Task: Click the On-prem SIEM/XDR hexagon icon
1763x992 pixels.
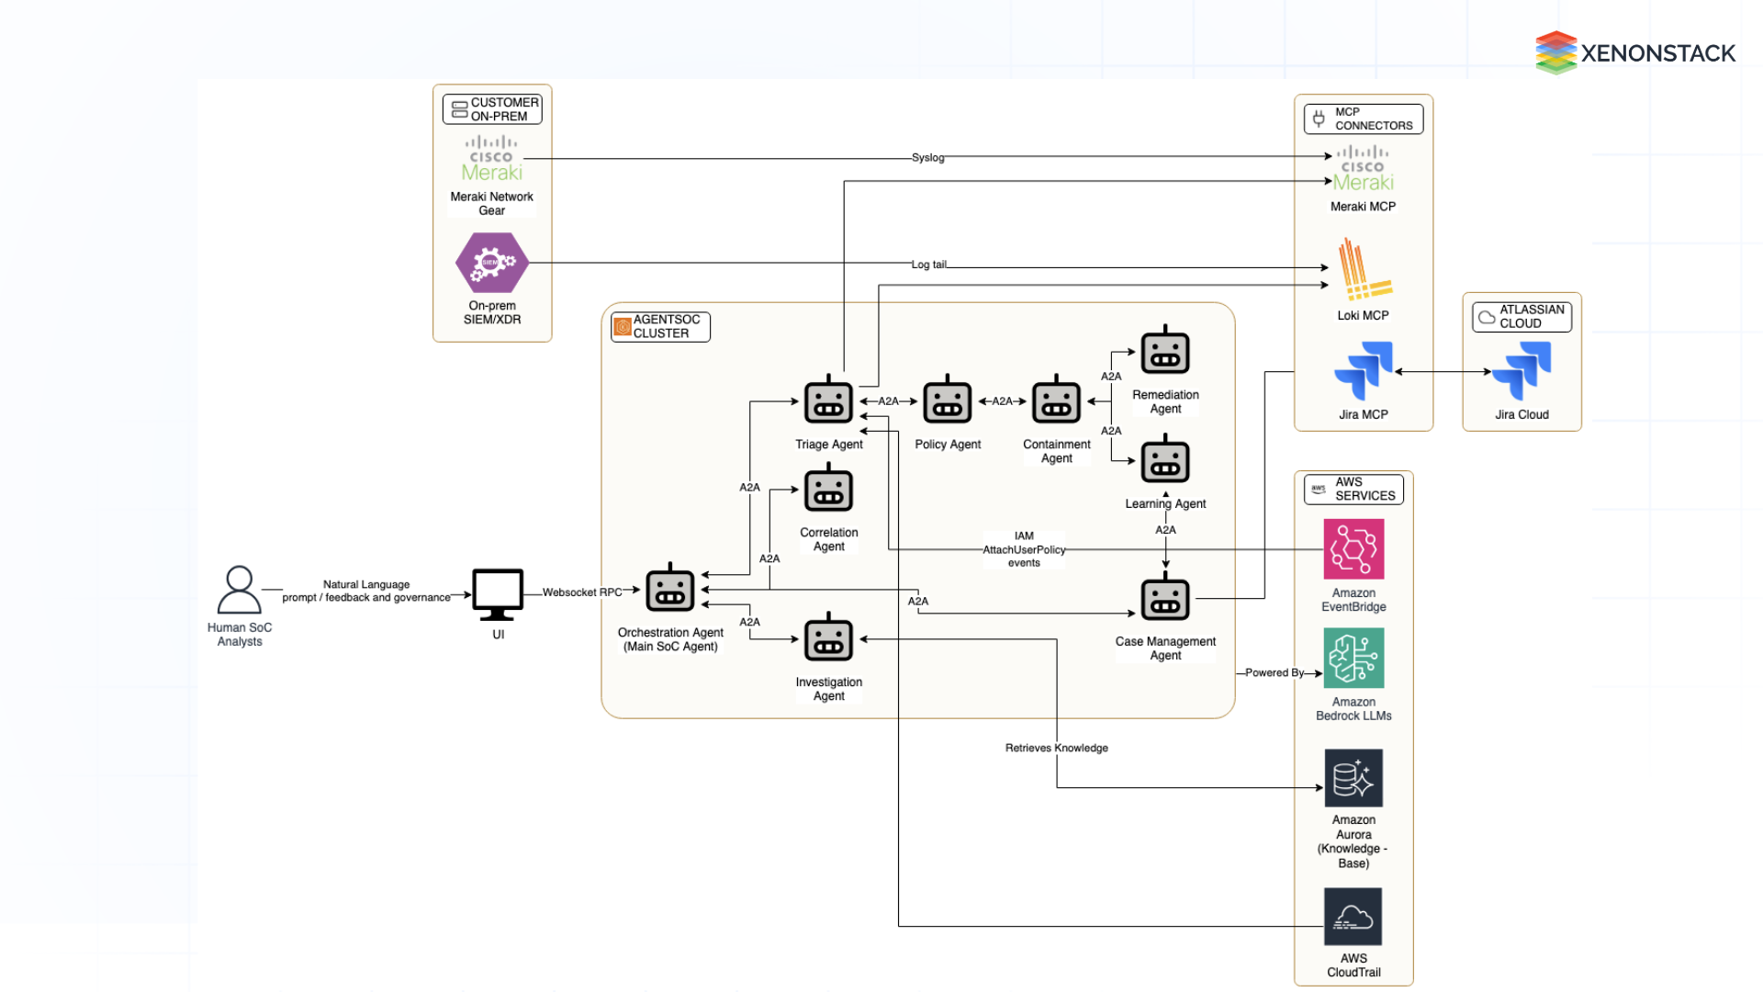Action: [491, 262]
